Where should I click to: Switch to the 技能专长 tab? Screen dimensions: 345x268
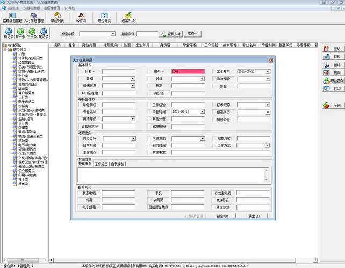[85, 163]
